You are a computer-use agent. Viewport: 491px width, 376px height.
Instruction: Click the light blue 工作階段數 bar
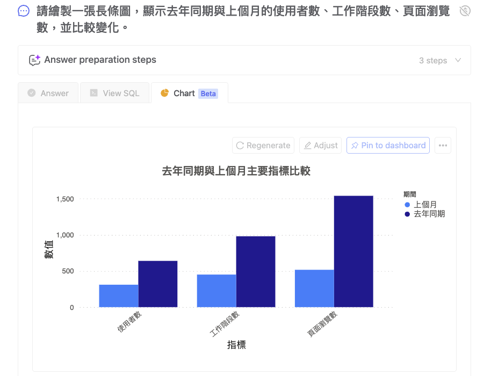(x=216, y=291)
